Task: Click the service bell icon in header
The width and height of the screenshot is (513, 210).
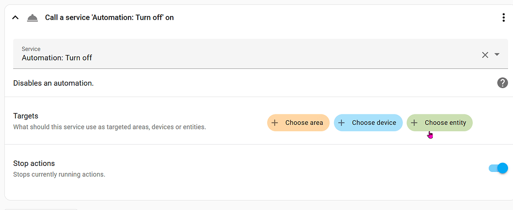Action: coord(32,18)
